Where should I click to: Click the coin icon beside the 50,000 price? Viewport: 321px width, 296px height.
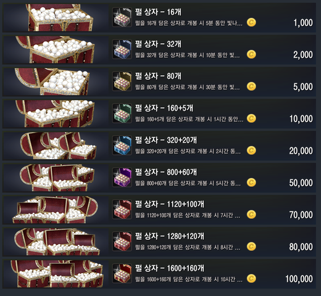click(251, 183)
